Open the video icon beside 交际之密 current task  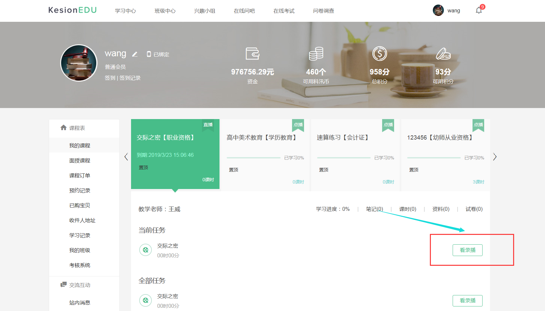click(146, 250)
